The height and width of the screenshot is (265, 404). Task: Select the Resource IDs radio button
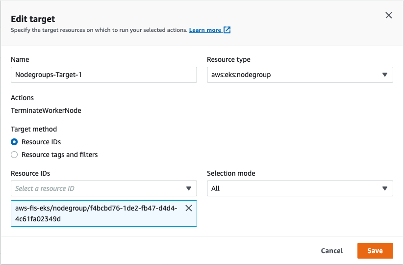click(14, 142)
